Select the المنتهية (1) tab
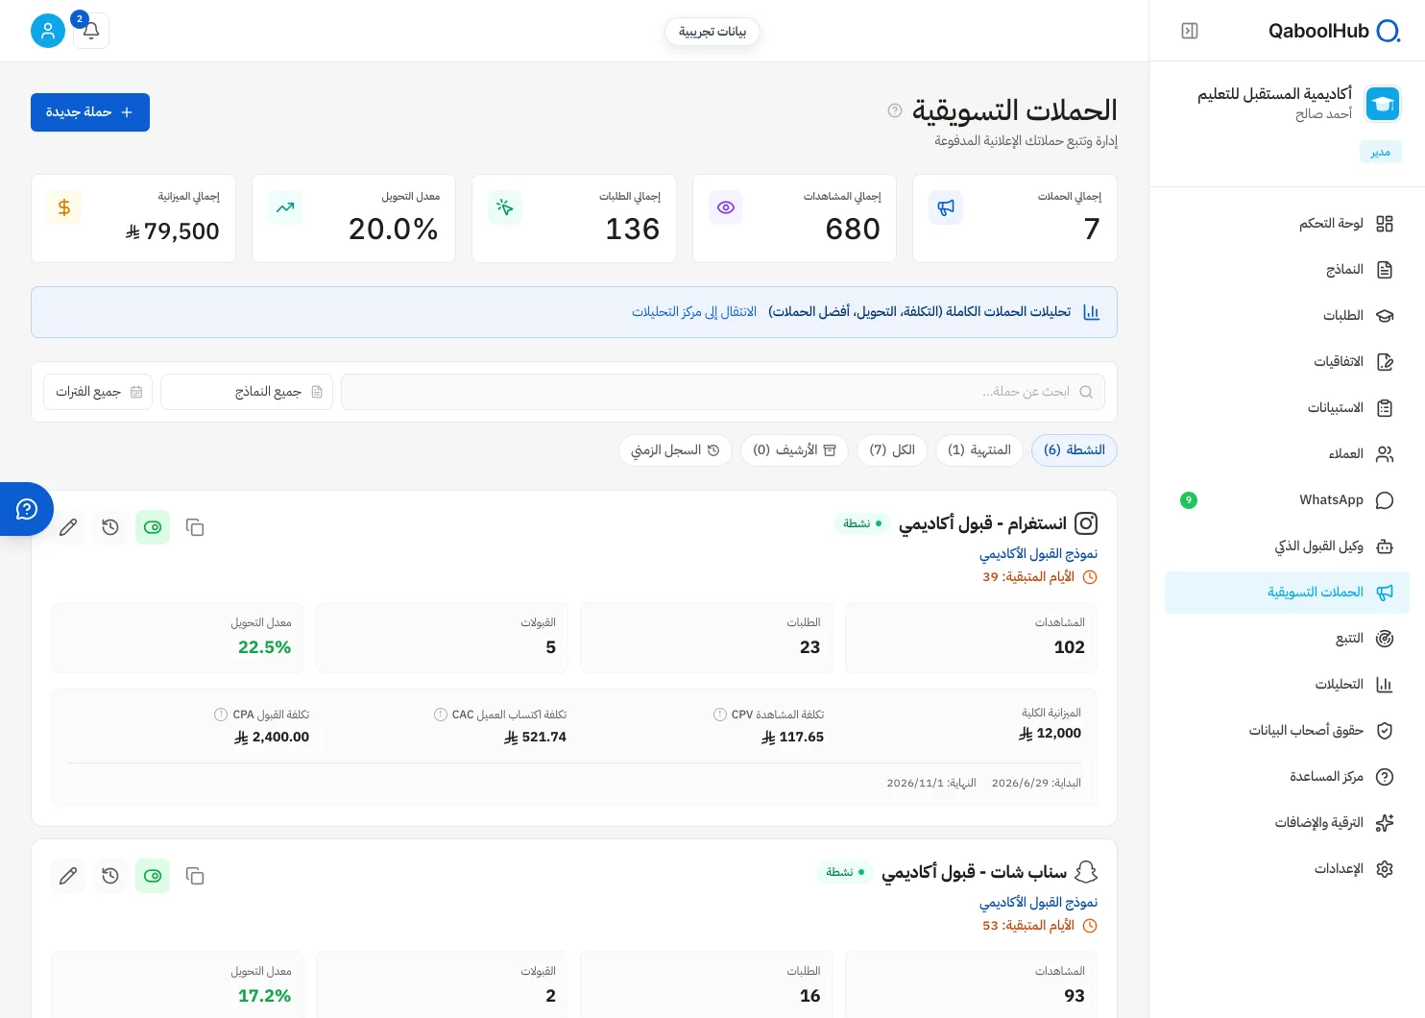The height and width of the screenshot is (1018, 1425). 978,450
